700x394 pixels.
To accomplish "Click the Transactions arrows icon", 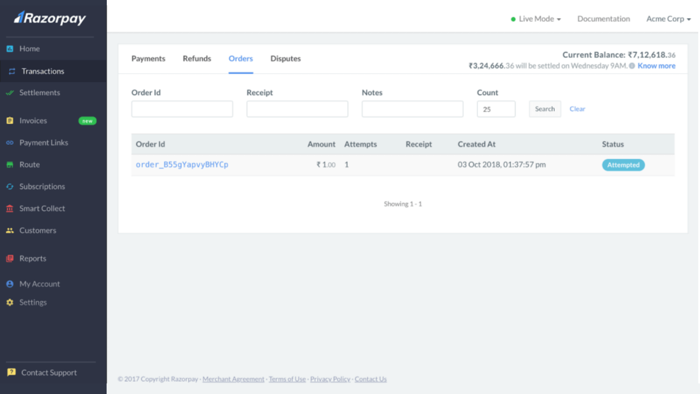I will [x=12, y=71].
